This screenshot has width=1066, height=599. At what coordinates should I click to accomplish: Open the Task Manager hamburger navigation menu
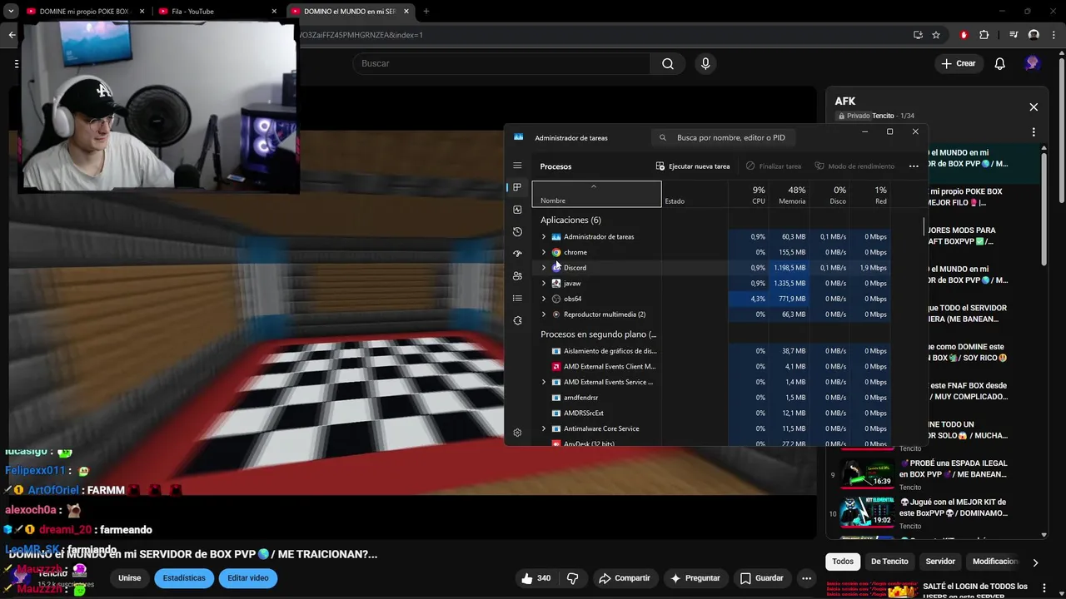517,166
